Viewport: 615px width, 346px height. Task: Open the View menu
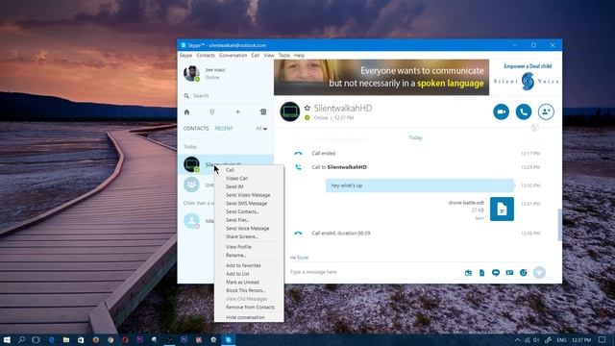click(269, 56)
